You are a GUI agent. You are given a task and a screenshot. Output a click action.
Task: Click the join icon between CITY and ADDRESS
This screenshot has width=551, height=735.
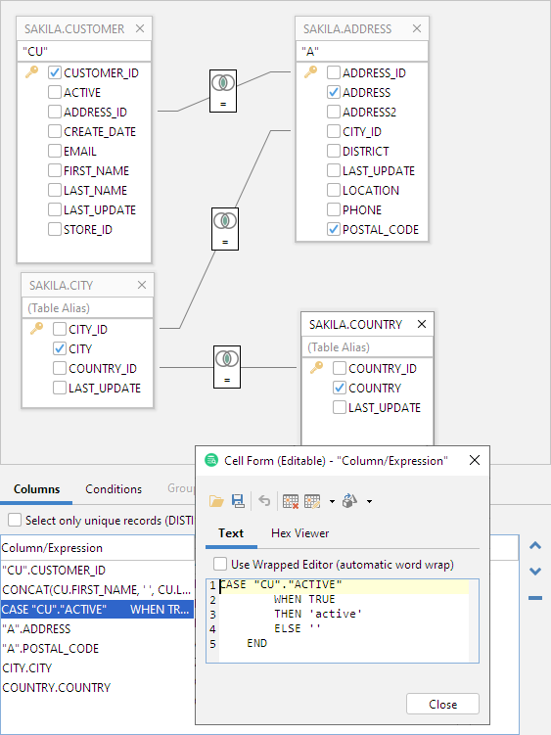225,229
